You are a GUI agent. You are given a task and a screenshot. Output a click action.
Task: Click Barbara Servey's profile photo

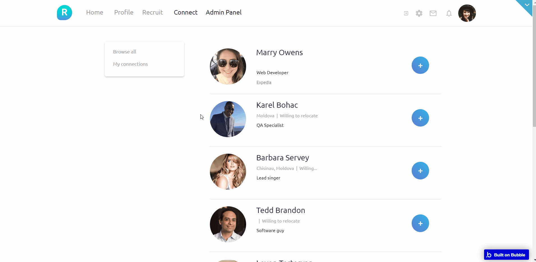(x=228, y=172)
